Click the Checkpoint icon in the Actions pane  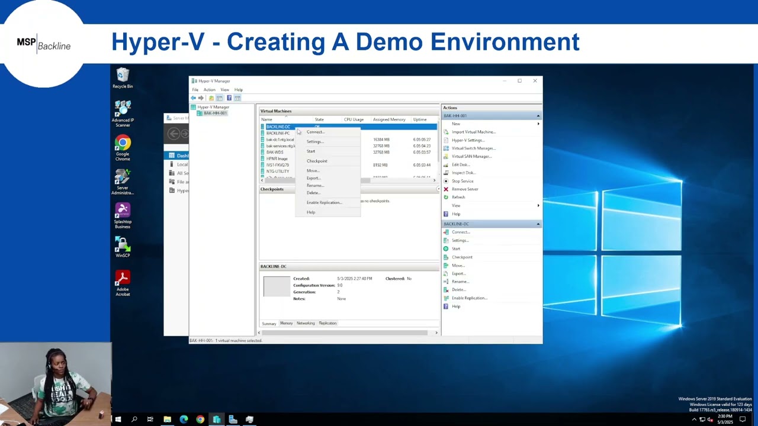pos(446,257)
